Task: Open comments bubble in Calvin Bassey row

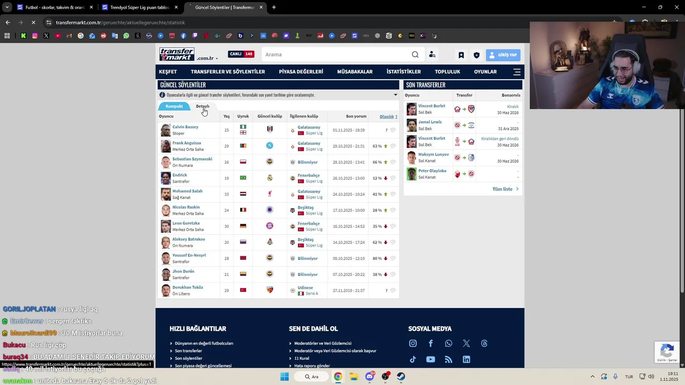Action: (x=392, y=130)
